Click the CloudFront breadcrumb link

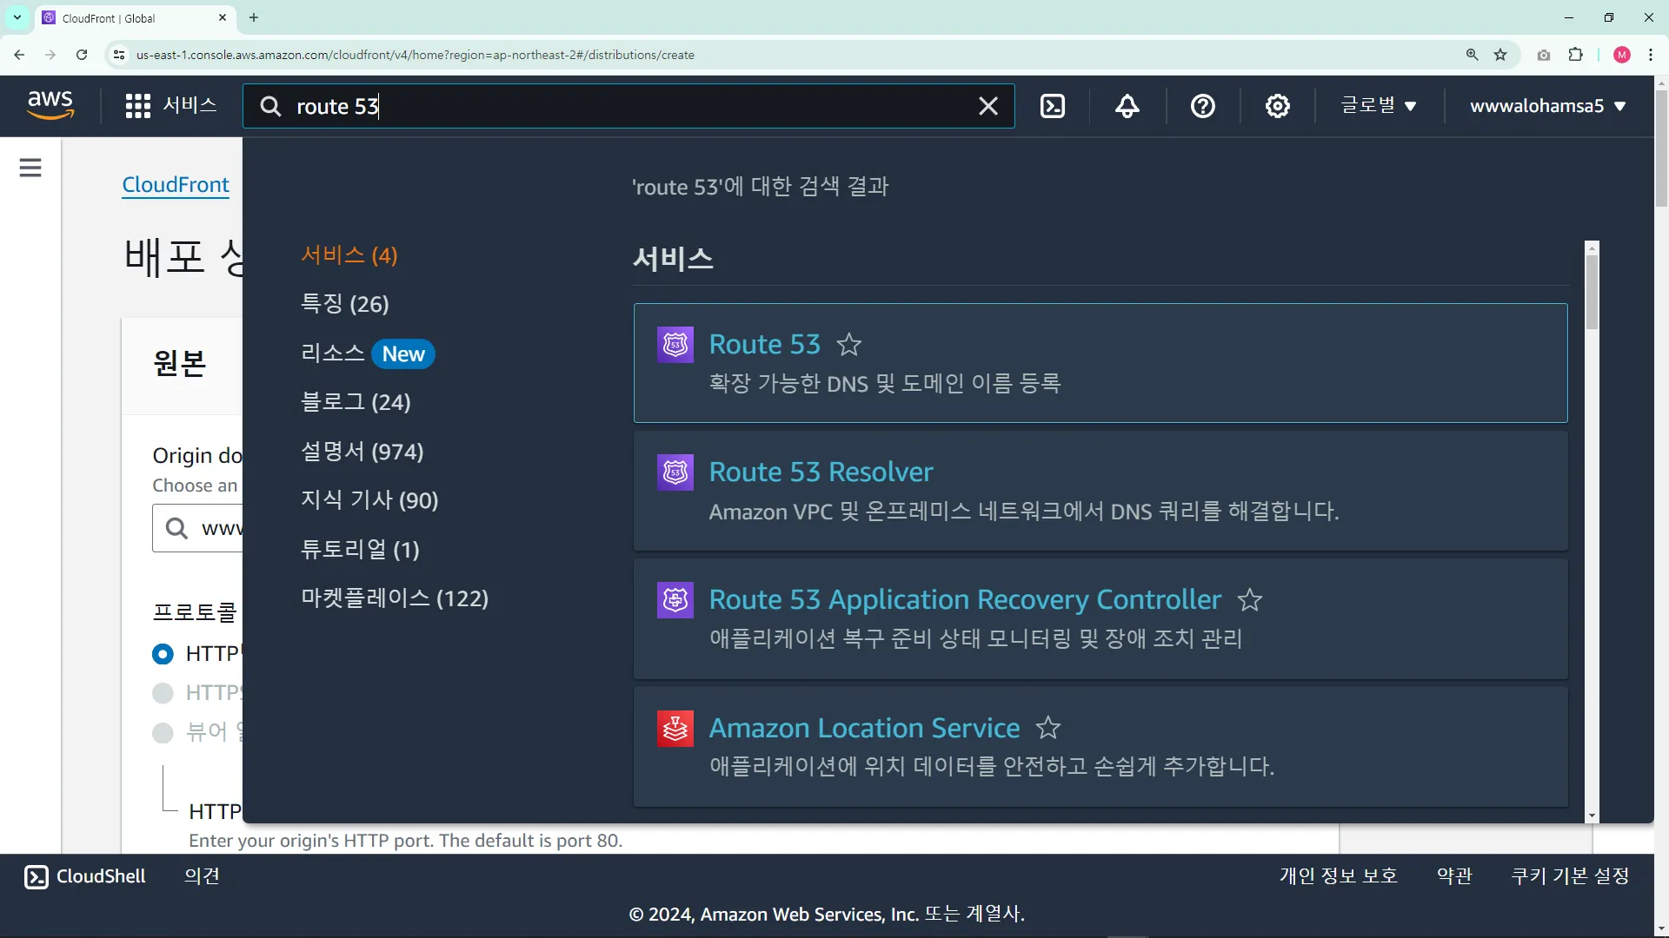pyautogui.click(x=176, y=185)
